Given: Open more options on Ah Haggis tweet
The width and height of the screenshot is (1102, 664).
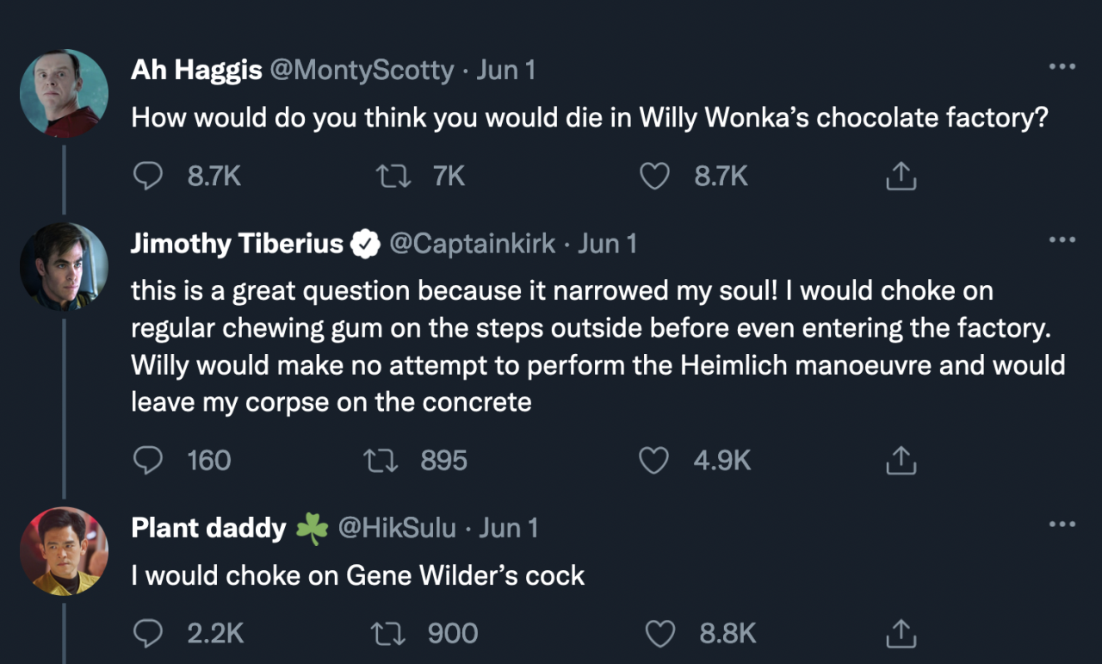Looking at the screenshot, I should click(x=1062, y=67).
